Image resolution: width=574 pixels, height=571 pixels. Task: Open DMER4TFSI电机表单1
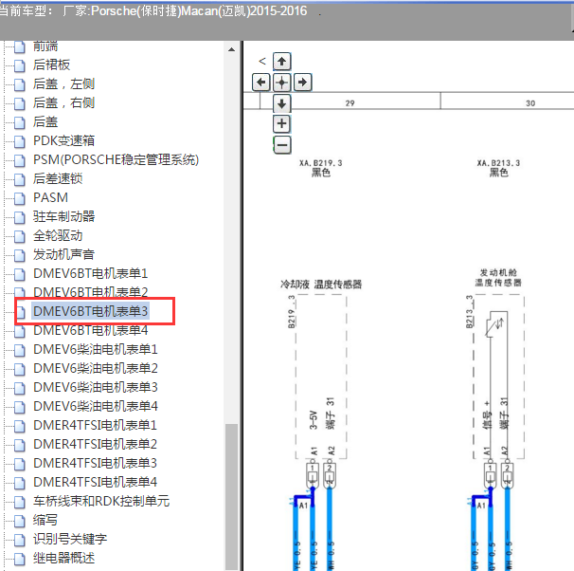(95, 425)
